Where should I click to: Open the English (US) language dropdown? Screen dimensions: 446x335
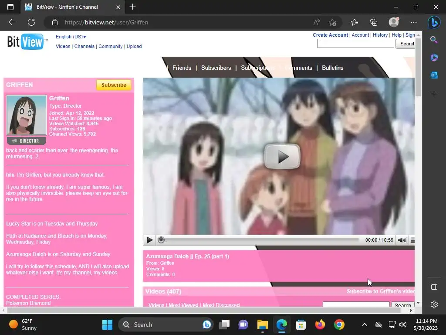pyautogui.click(x=71, y=37)
